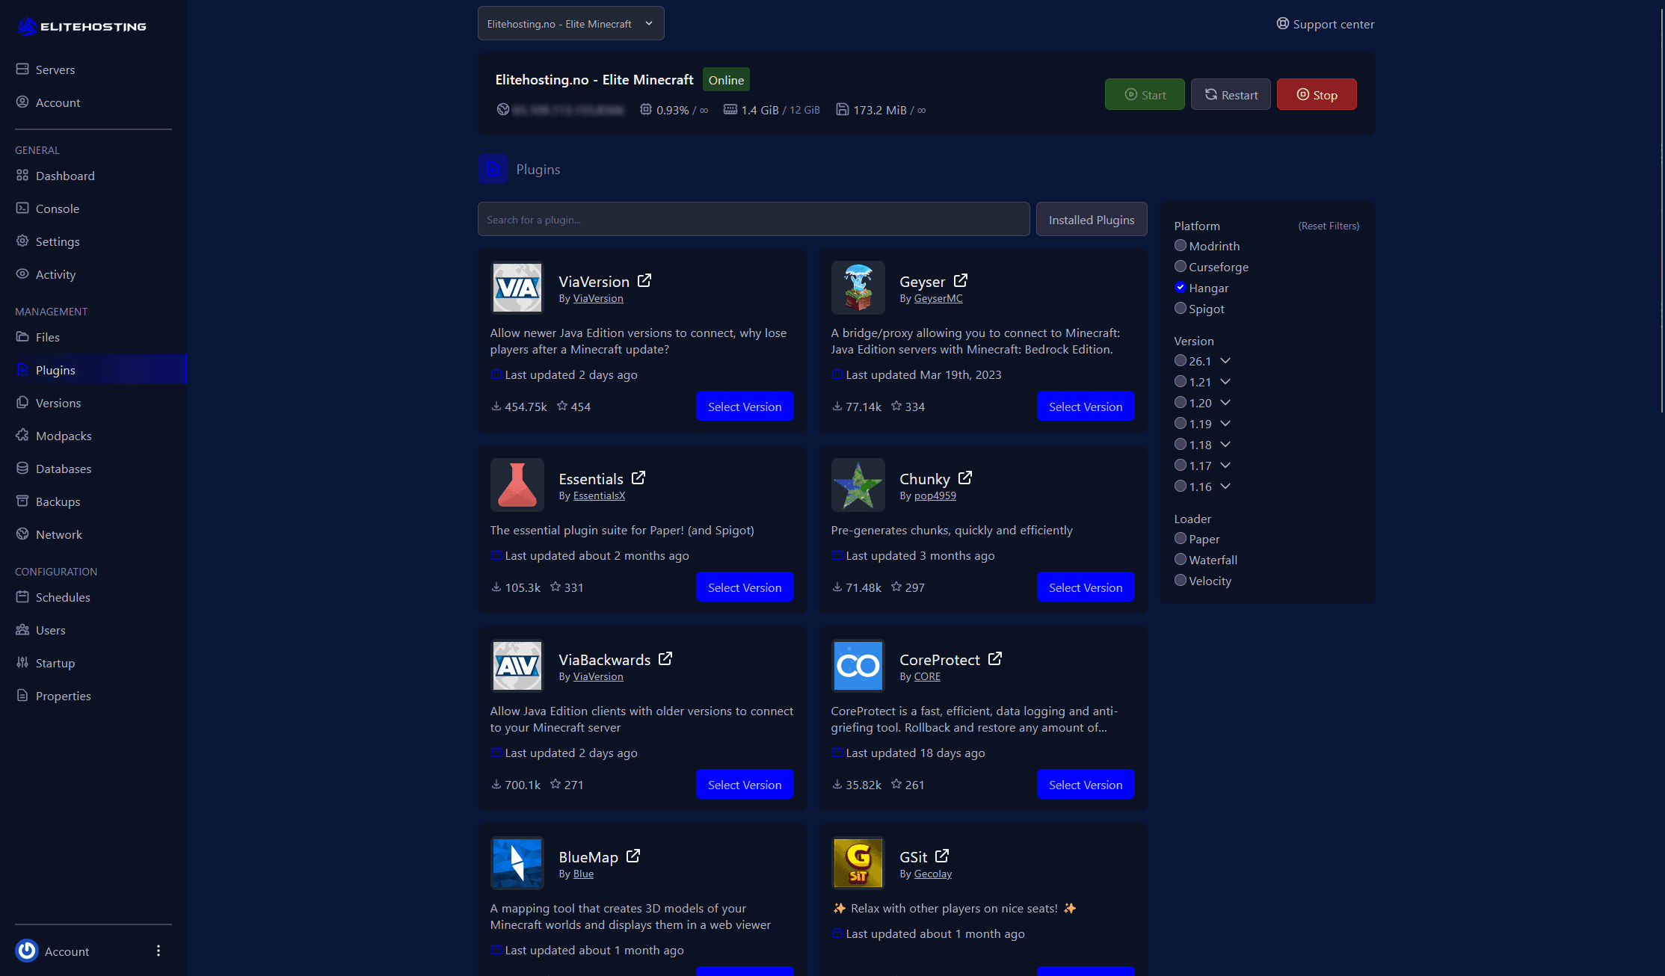The width and height of the screenshot is (1665, 976).
Task: Select Spigot platform filter
Action: click(x=1181, y=308)
